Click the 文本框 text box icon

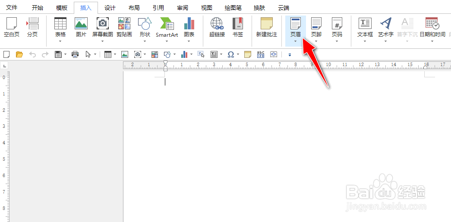[365, 23]
